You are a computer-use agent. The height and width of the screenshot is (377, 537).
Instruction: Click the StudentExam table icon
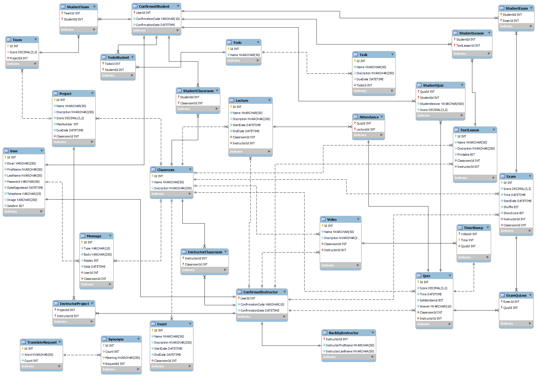[497, 8]
